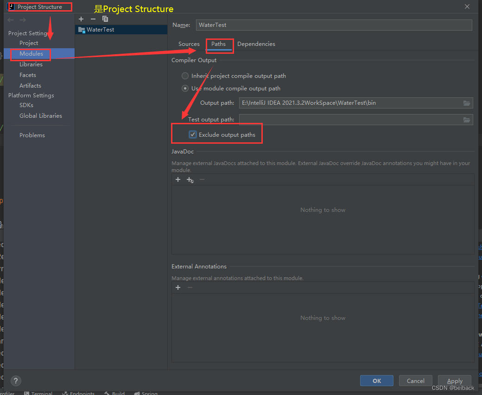Remove JavaDoc entry minus icon
482x395 pixels.
tap(202, 179)
